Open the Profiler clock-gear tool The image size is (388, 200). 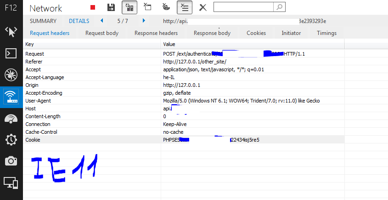click(x=11, y=140)
